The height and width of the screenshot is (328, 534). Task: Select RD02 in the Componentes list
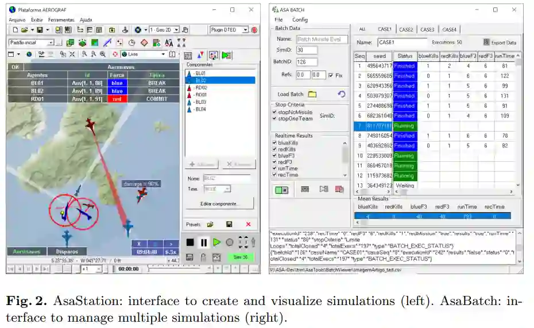click(x=220, y=87)
